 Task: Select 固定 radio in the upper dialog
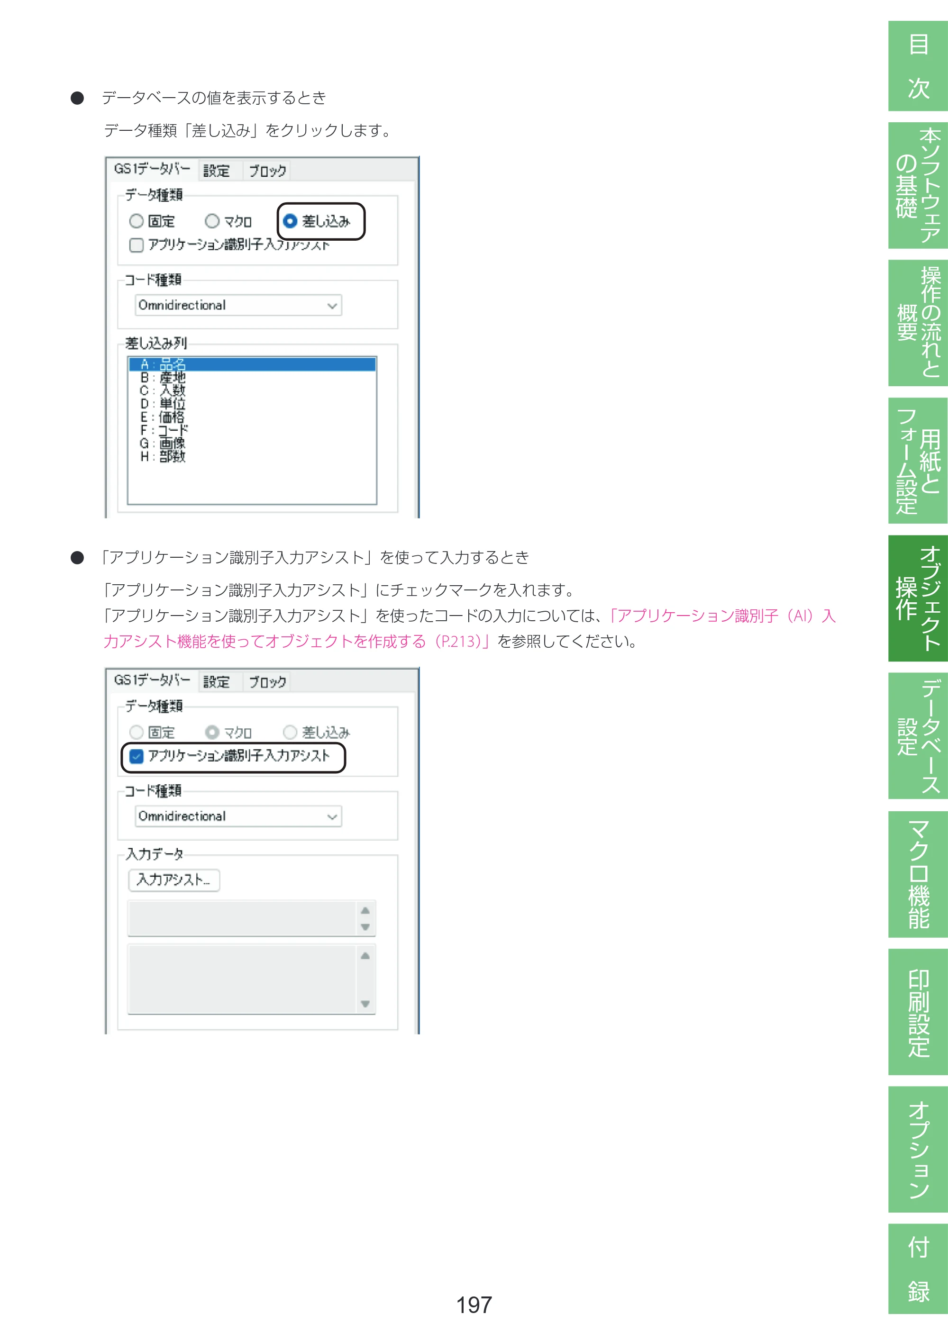pyautogui.click(x=152, y=221)
